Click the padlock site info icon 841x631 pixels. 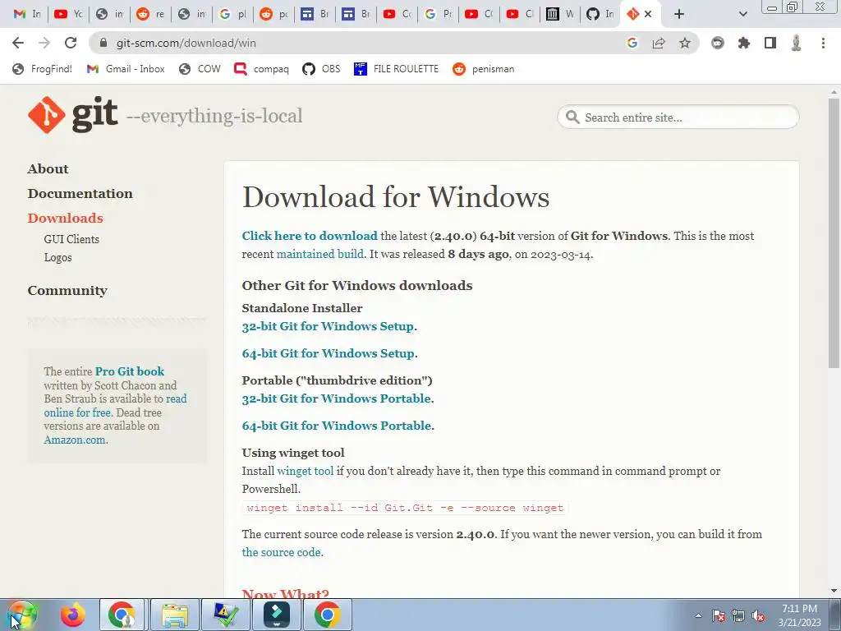click(103, 43)
